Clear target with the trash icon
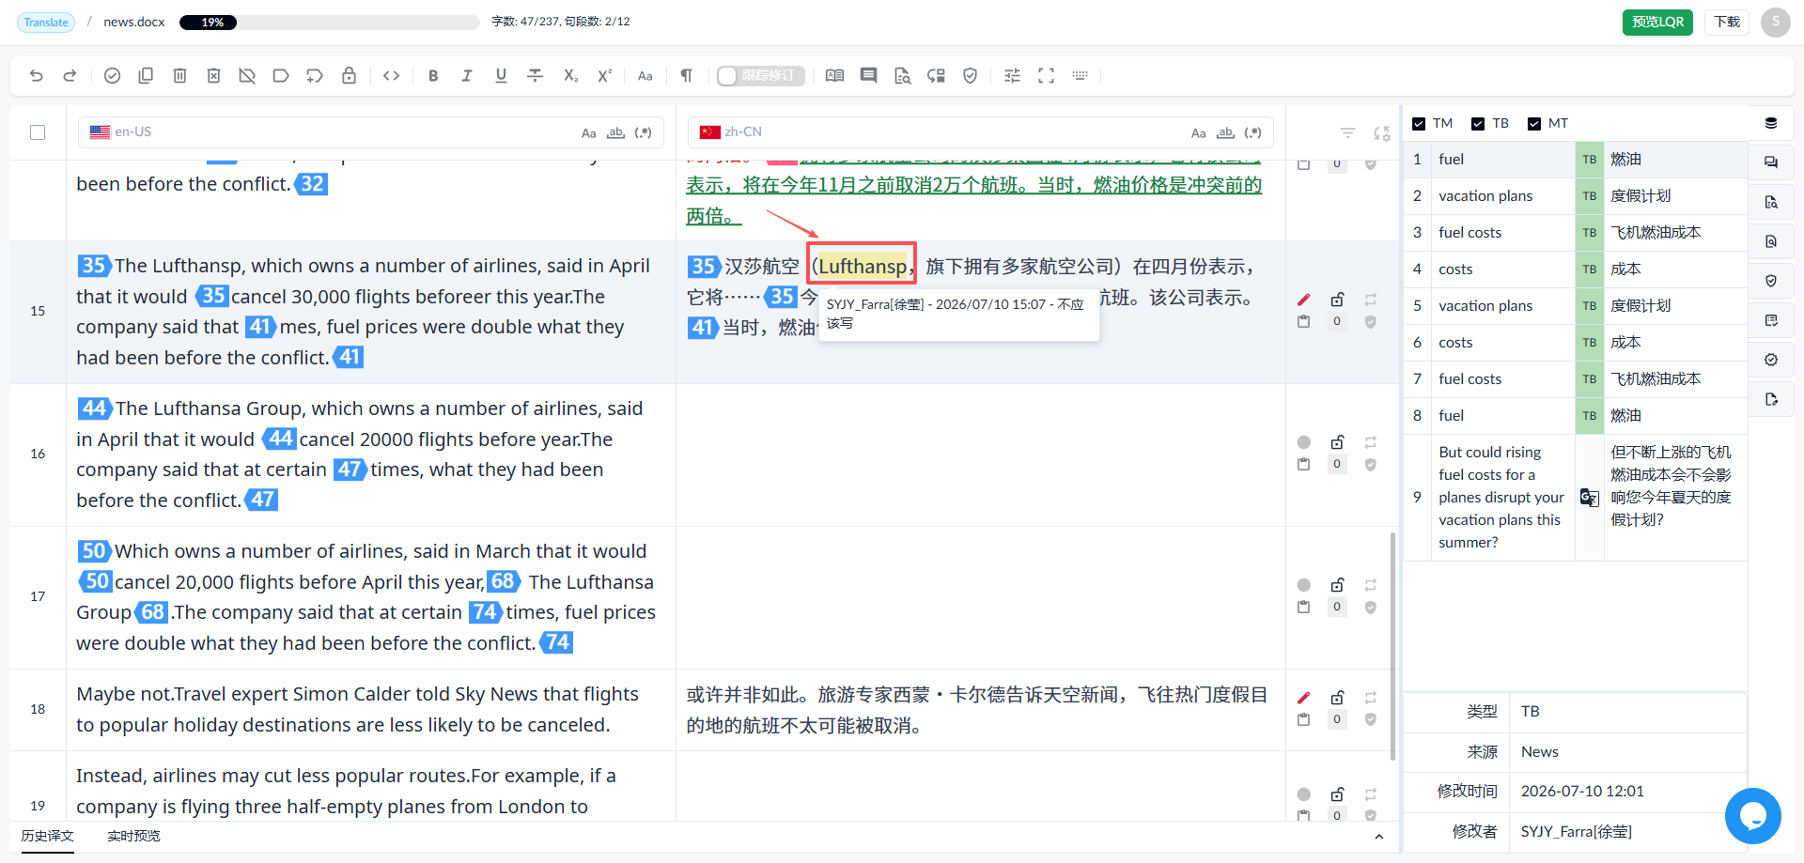This screenshot has width=1804, height=863. [x=179, y=76]
